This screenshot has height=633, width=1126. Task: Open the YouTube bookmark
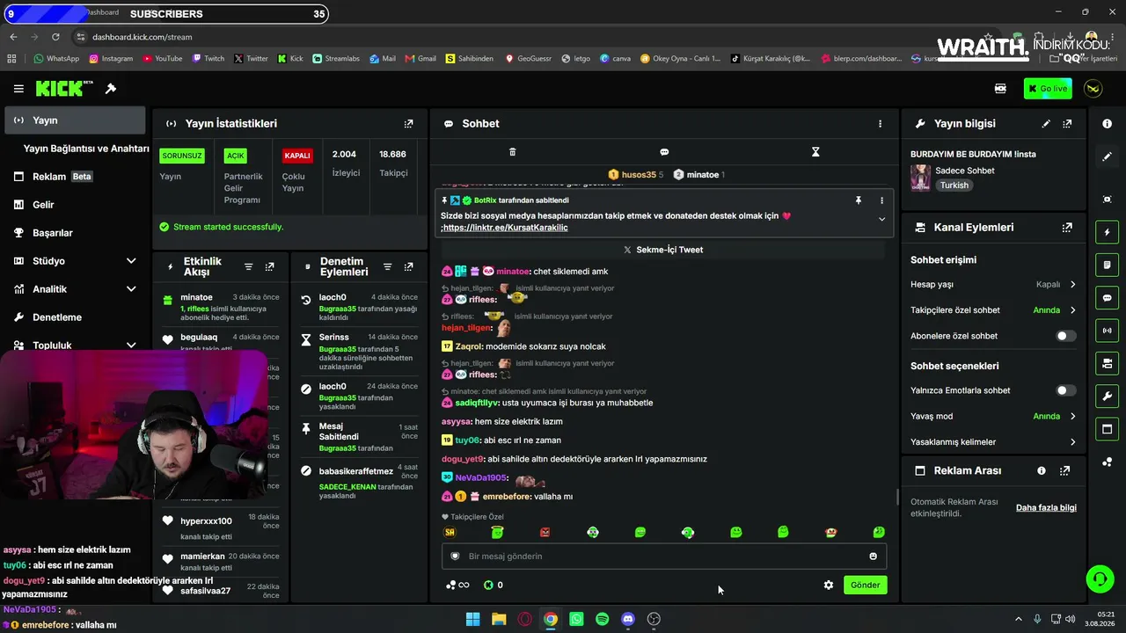pos(162,59)
